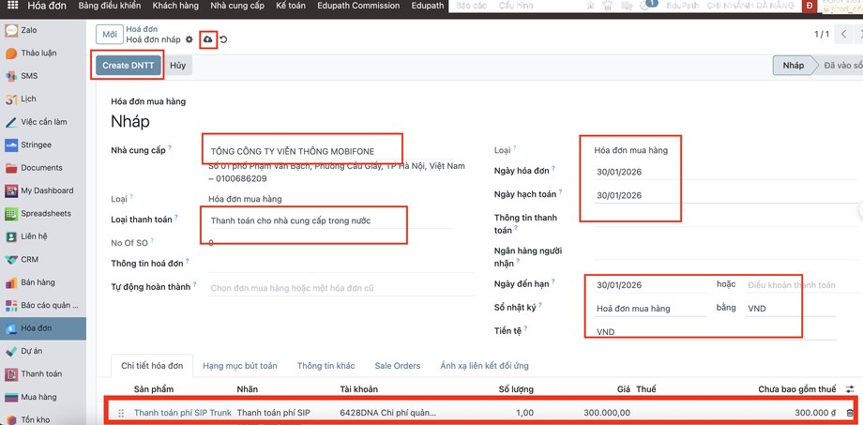Open Kế toán menu
The height and width of the screenshot is (425, 863).
click(291, 6)
